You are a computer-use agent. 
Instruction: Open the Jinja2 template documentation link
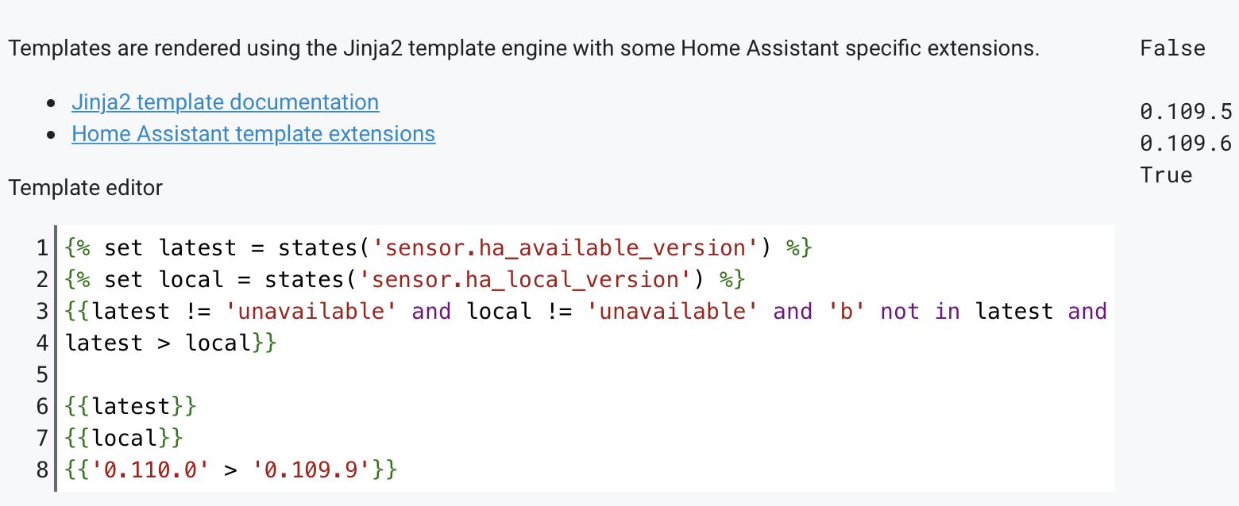click(225, 102)
